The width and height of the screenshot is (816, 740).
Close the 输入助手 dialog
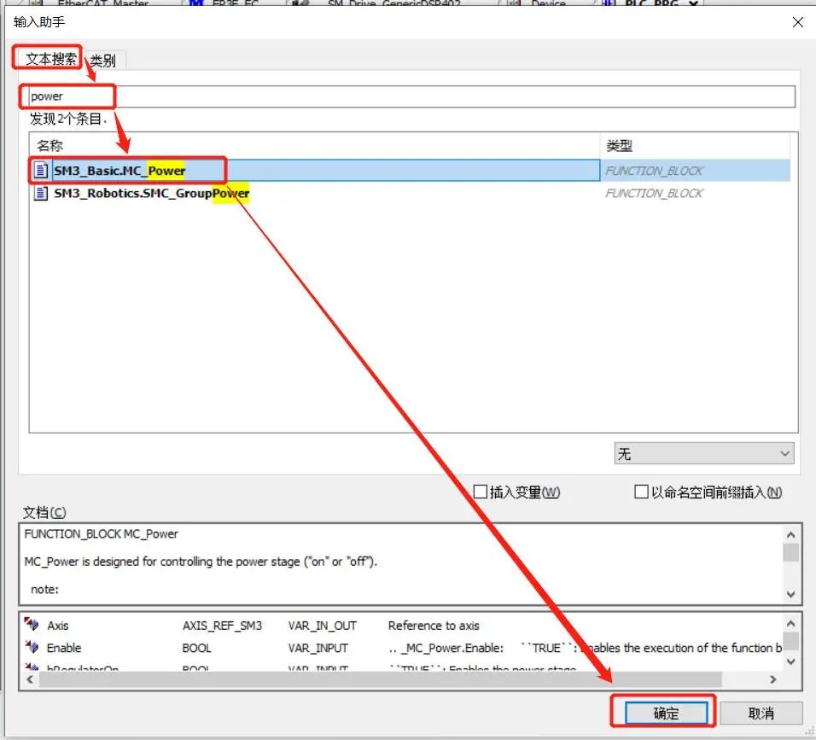(798, 22)
